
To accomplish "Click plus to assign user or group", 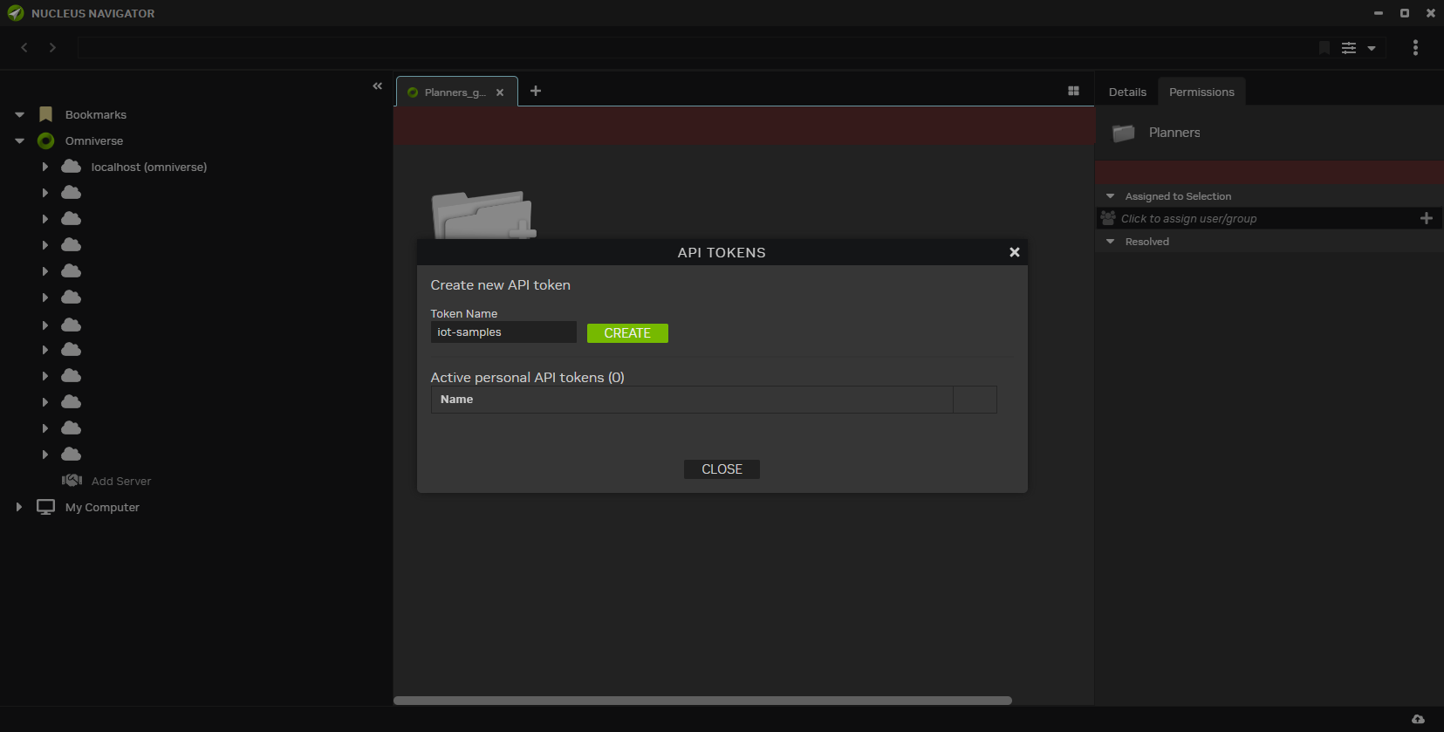I will click(1426, 219).
